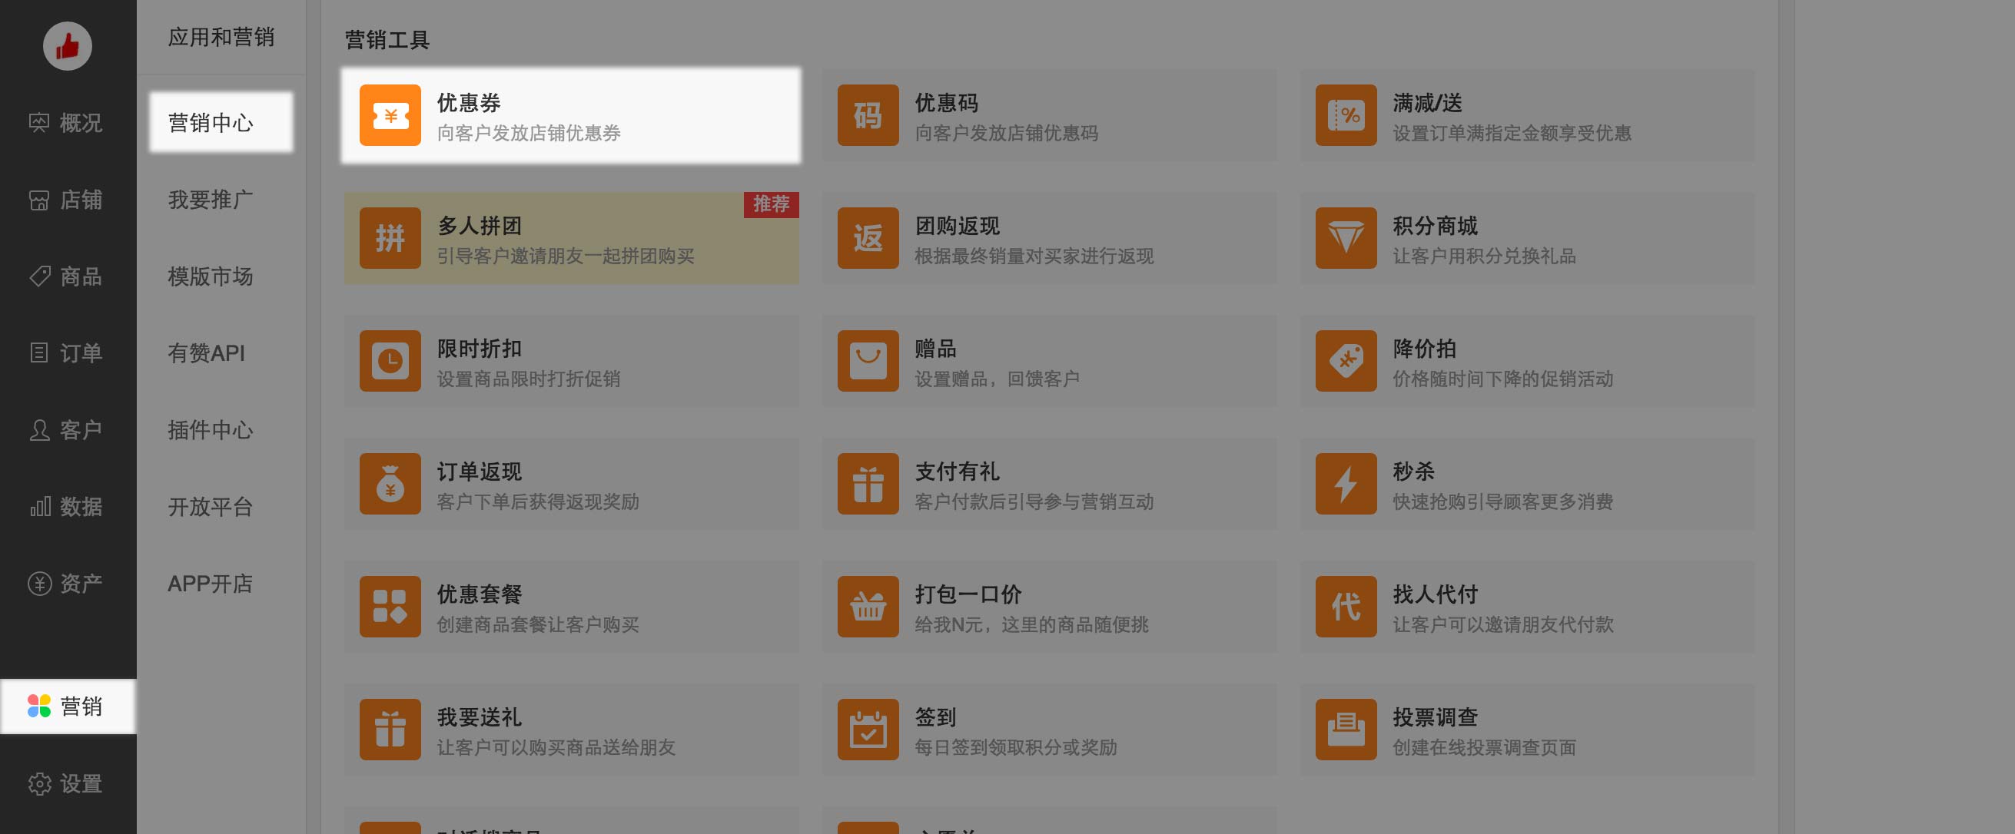The image size is (2015, 834).
Task: Open the 投票调查 title link
Action: [x=1436, y=716]
